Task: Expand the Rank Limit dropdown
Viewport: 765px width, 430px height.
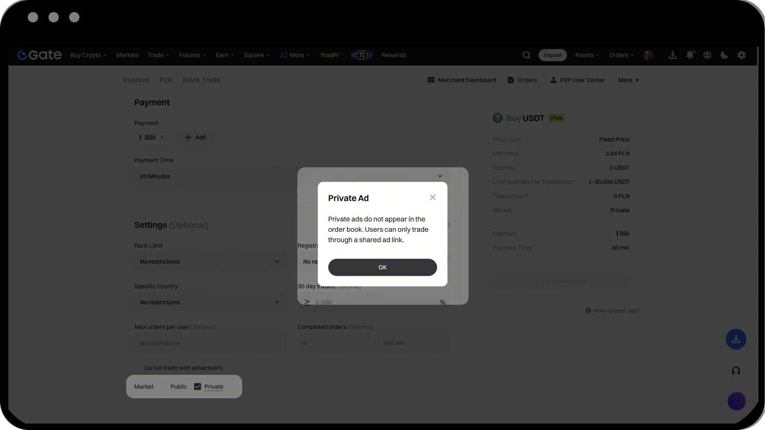Action: point(210,262)
